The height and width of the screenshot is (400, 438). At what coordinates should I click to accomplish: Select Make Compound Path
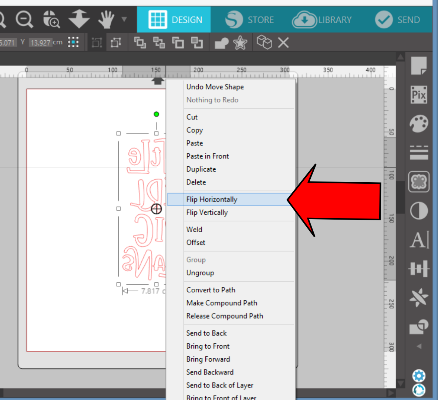pos(222,303)
